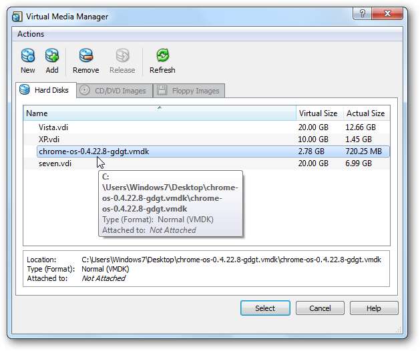The width and height of the screenshot is (420, 351).
Task: Click the Add disk icon
Action: 52,56
